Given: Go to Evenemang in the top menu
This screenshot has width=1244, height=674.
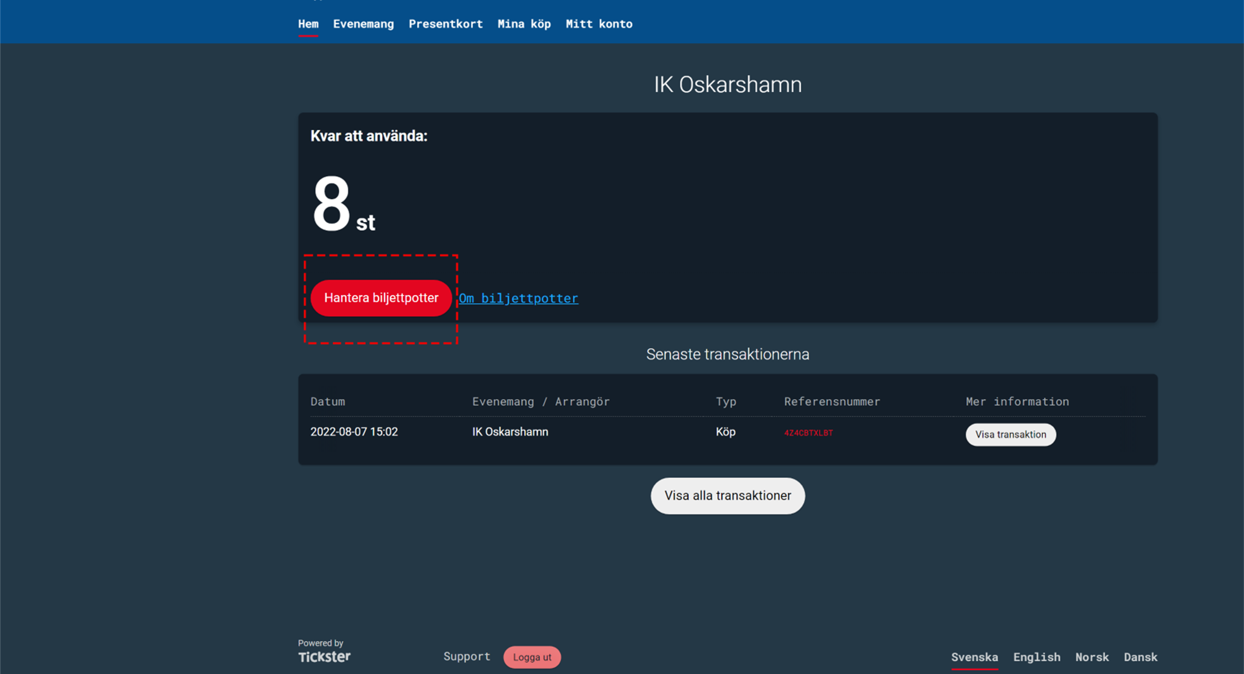Looking at the screenshot, I should tap(363, 24).
